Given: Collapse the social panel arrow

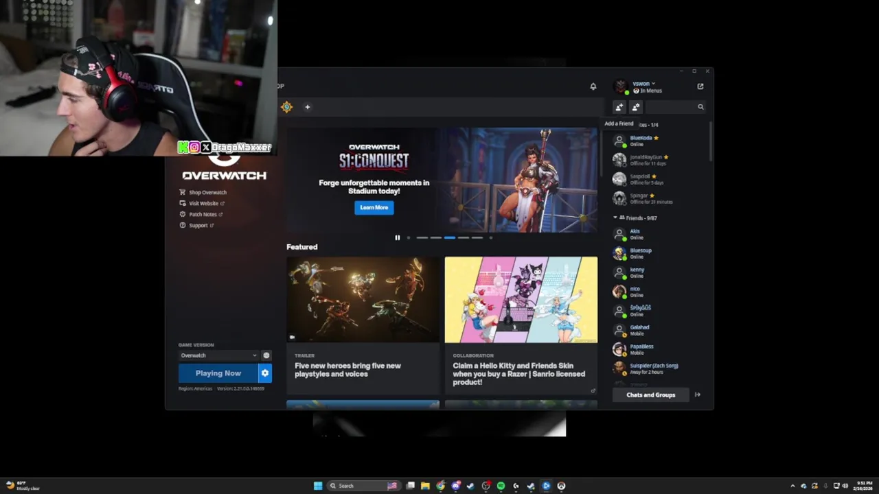Looking at the screenshot, I should coord(698,395).
